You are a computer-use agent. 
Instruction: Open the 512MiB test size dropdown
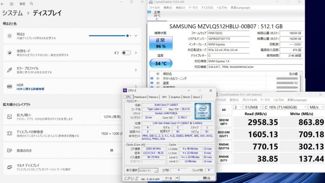253,107
